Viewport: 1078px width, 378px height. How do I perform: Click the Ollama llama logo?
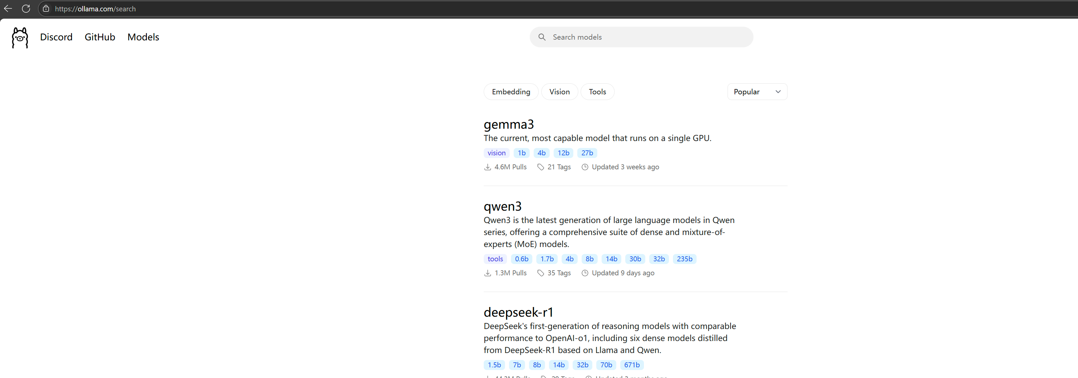click(x=20, y=38)
